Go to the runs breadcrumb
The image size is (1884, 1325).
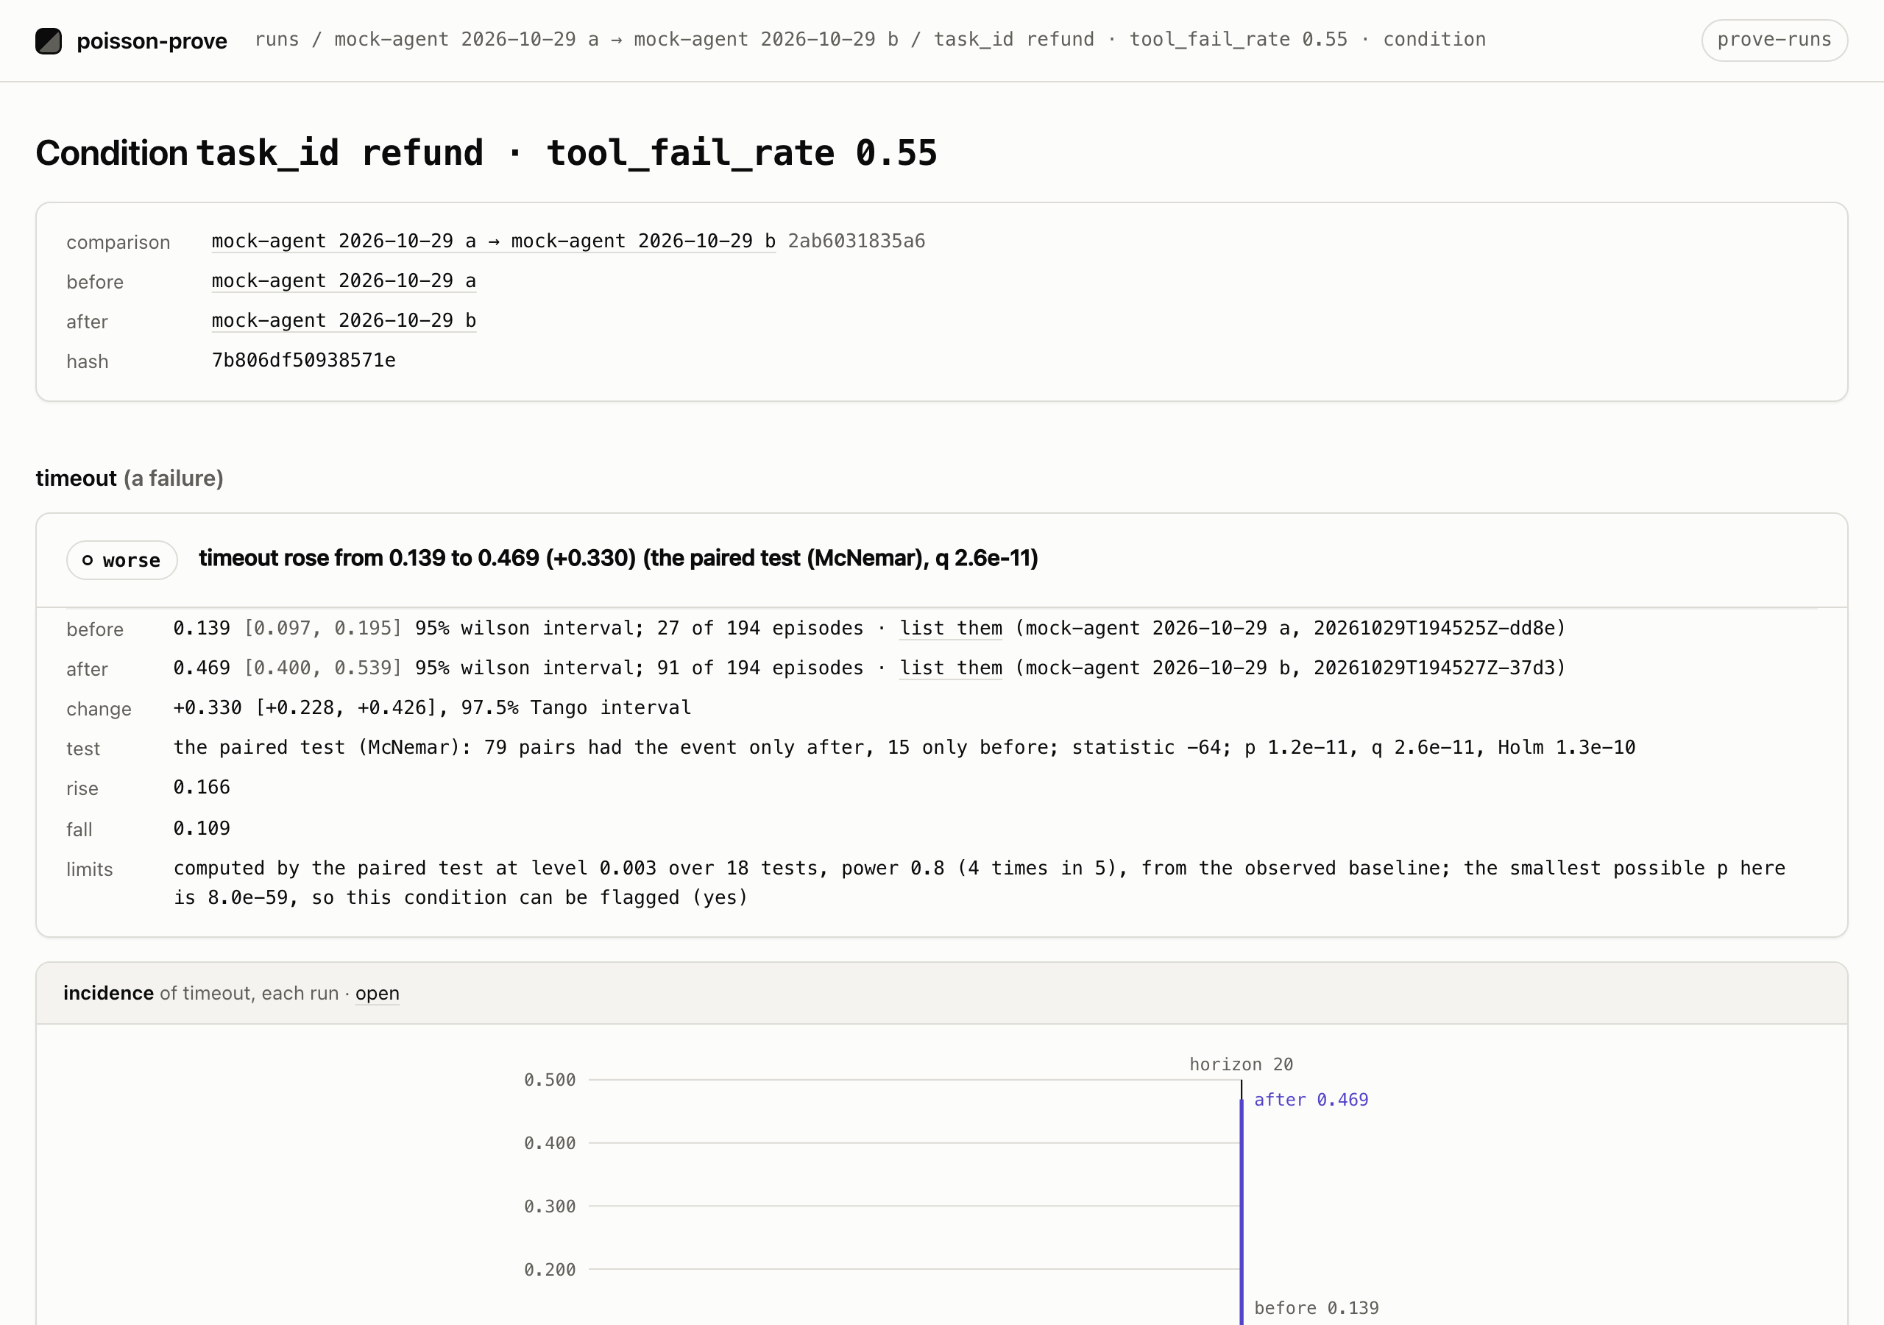pos(277,40)
